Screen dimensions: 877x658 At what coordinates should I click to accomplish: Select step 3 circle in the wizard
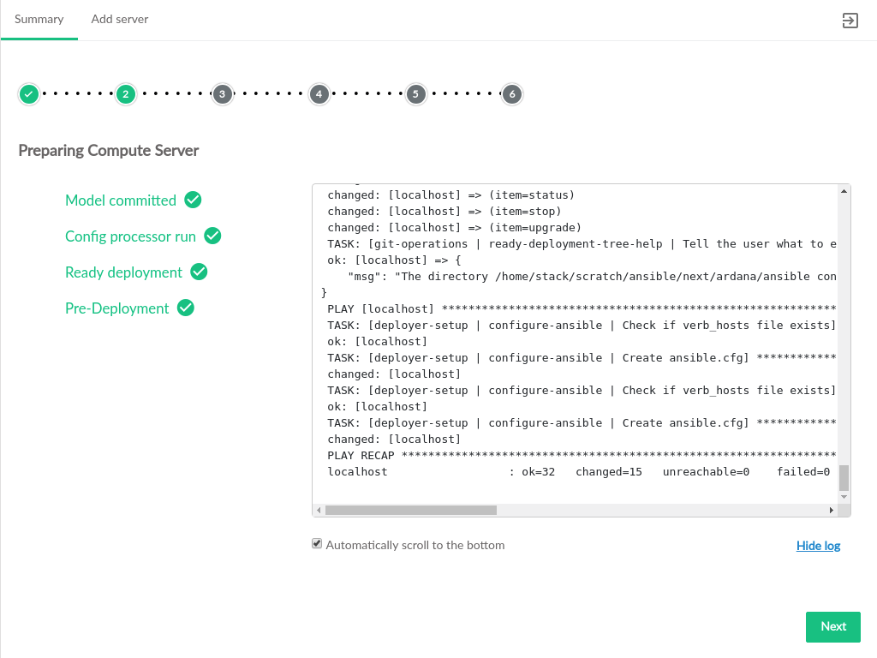pyautogui.click(x=223, y=94)
